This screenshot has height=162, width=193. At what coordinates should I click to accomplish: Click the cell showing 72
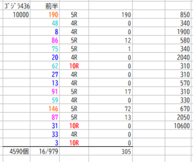[111, 108]
